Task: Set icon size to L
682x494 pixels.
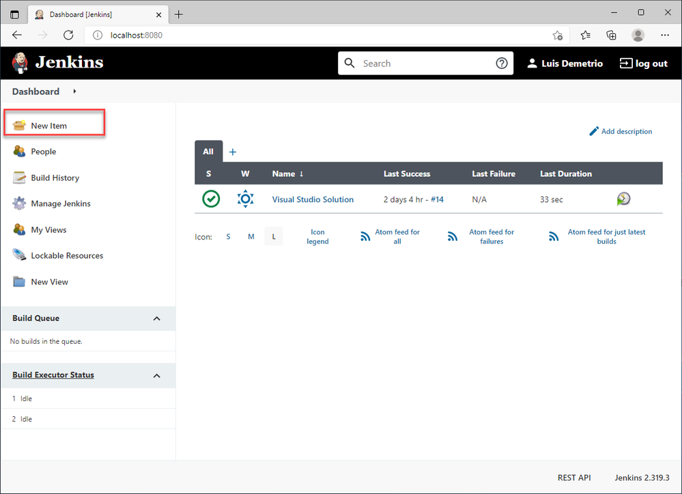Action: (274, 237)
